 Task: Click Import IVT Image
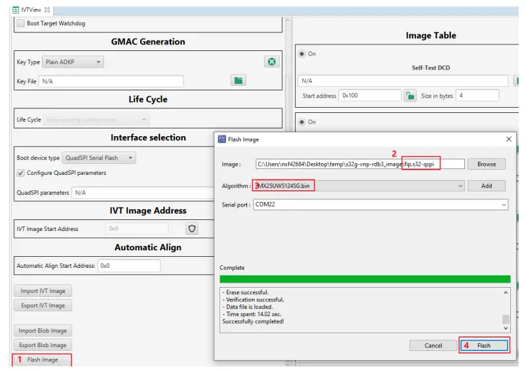tap(43, 291)
